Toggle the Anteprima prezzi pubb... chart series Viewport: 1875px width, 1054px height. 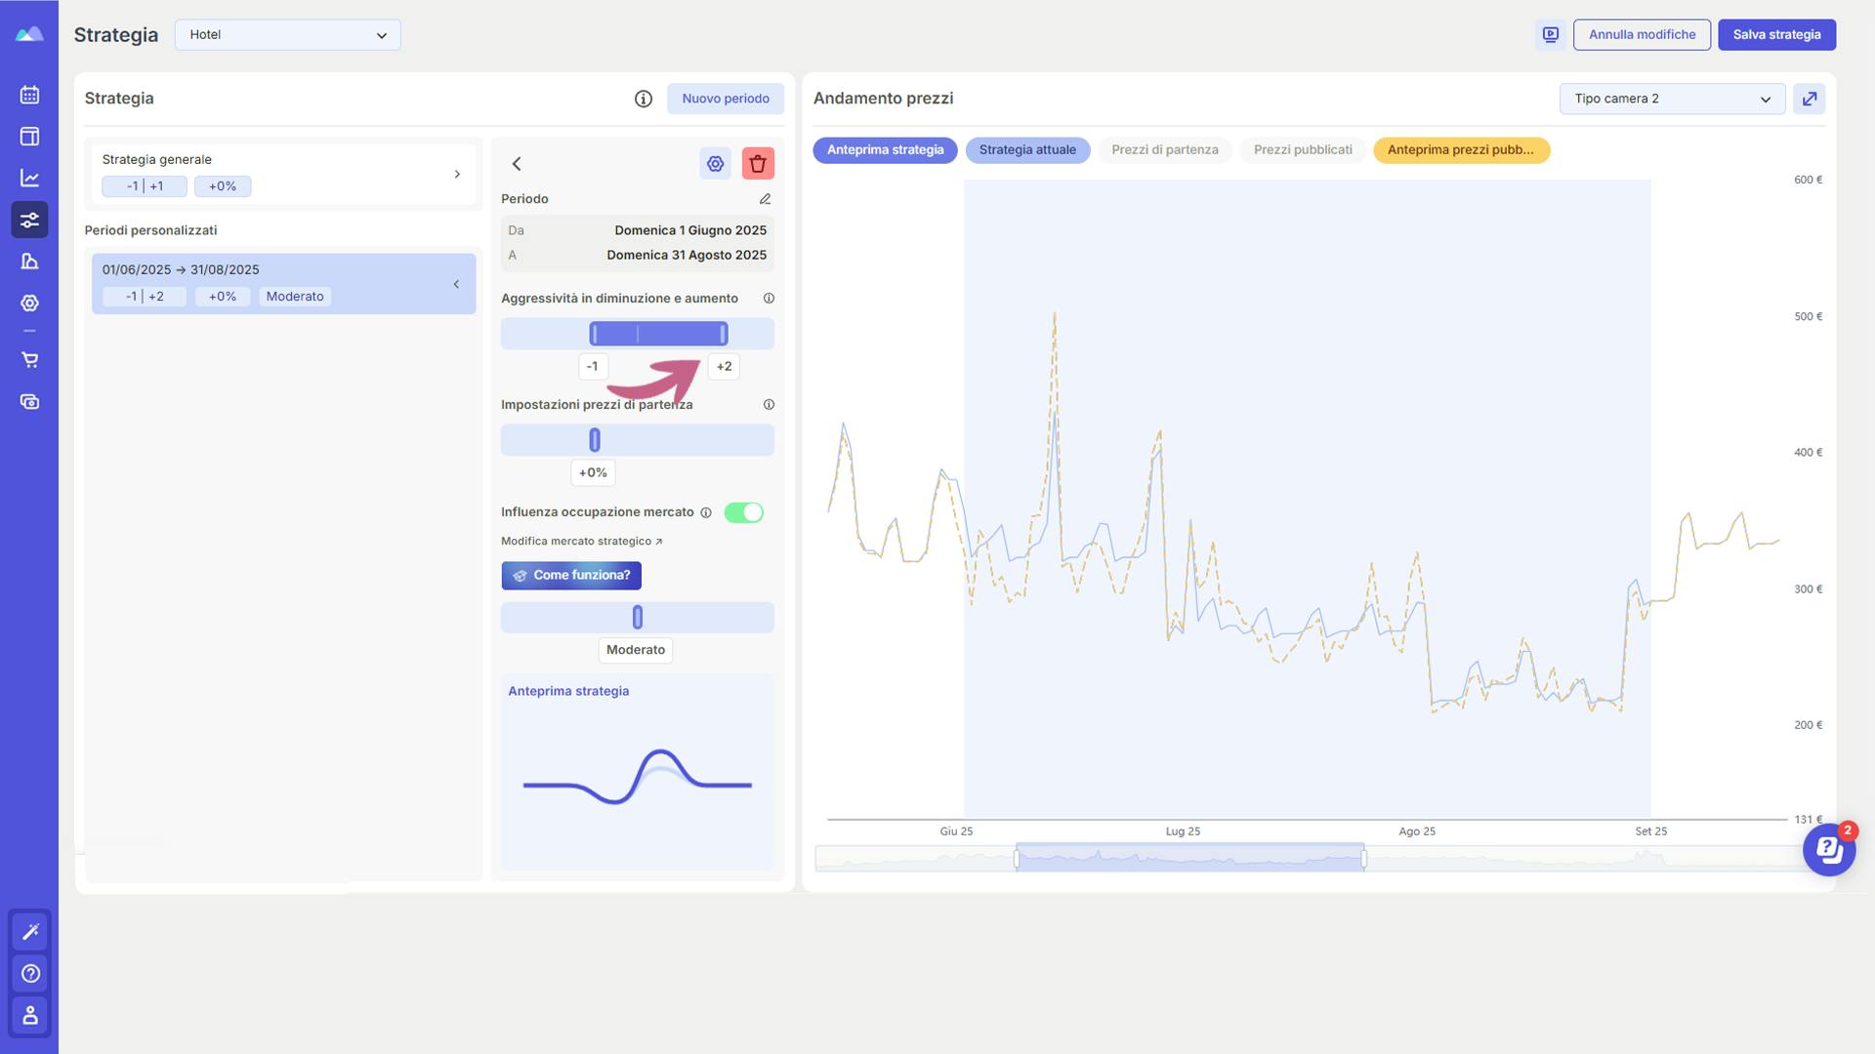[x=1461, y=150]
